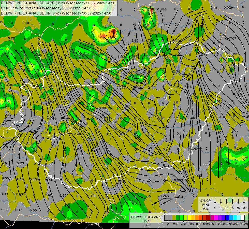
Task: Click the map value '0.396'
Action: [x=192, y=149]
